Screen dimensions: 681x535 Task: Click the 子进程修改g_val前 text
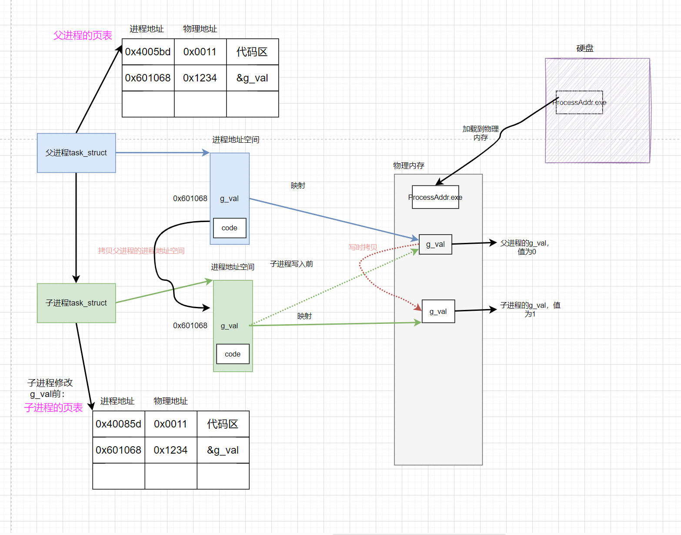pyautogui.click(x=50, y=388)
